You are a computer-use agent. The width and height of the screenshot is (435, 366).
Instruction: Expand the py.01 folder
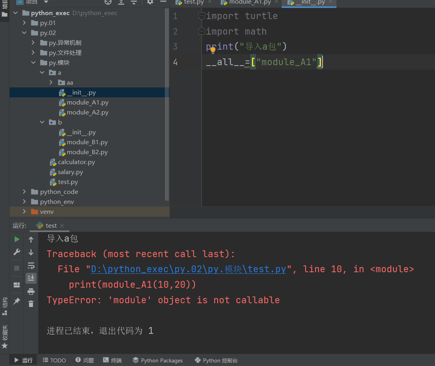(24, 23)
